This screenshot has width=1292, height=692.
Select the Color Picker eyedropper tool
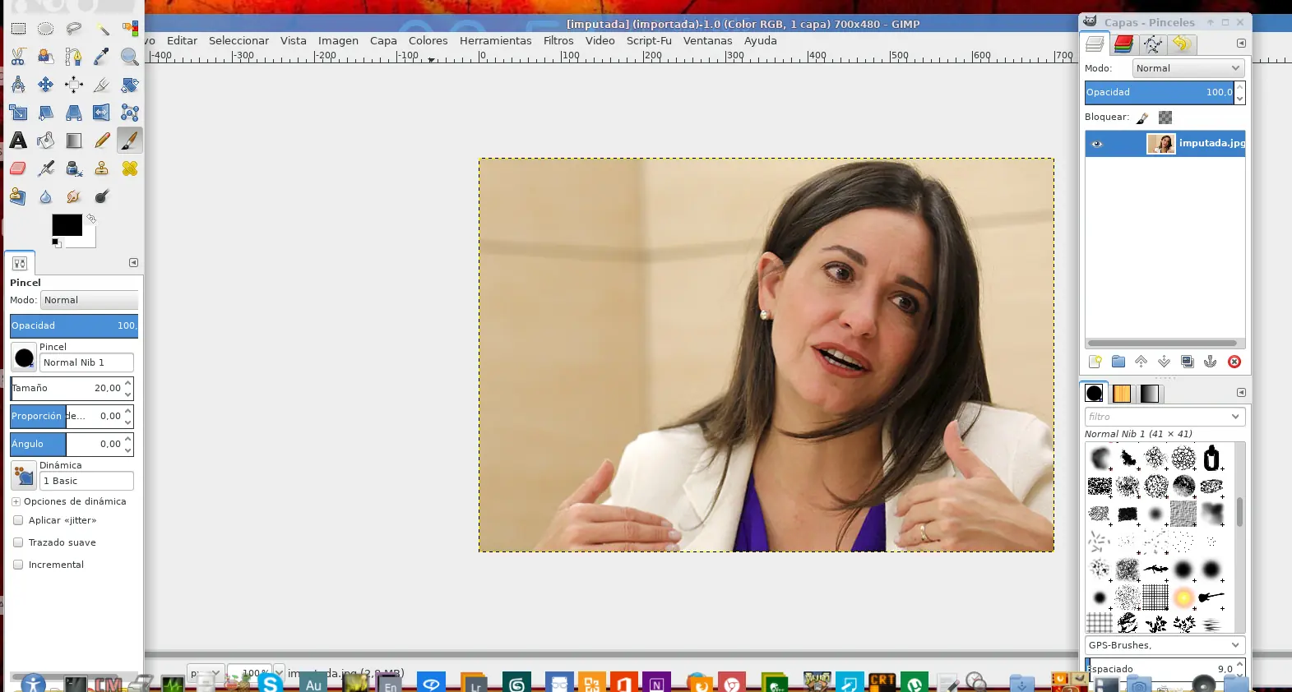(x=102, y=57)
